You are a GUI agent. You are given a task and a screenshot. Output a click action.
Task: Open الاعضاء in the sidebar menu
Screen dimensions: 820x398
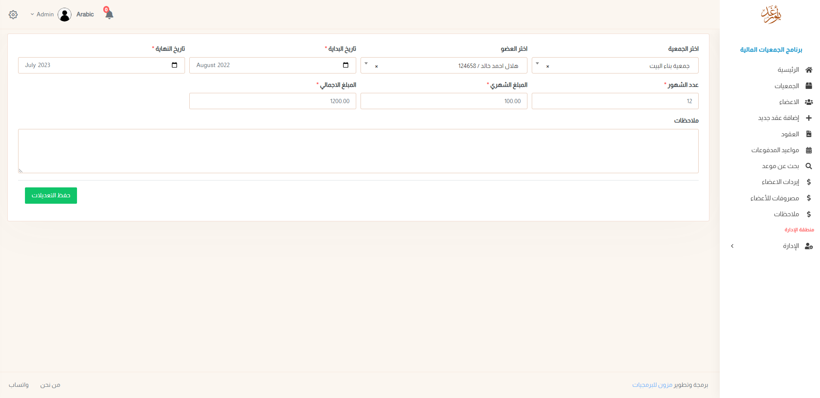coord(789,102)
